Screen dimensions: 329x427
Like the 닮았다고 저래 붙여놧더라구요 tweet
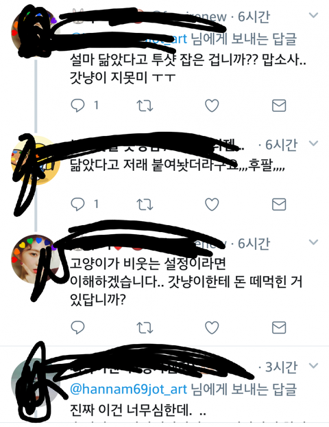(212, 205)
